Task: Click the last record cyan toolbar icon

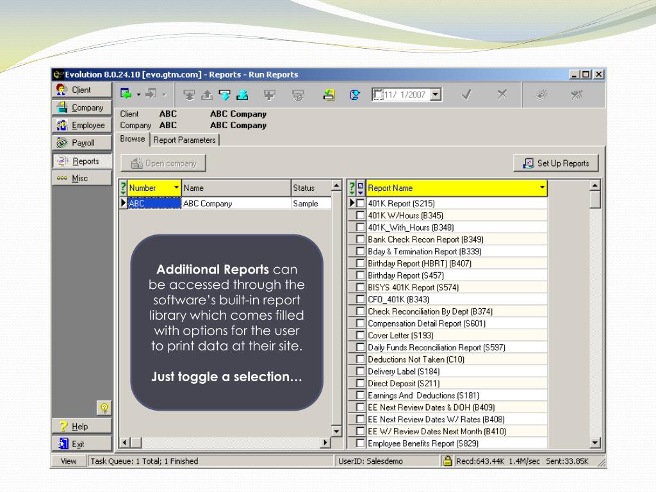Action: (242, 95)
